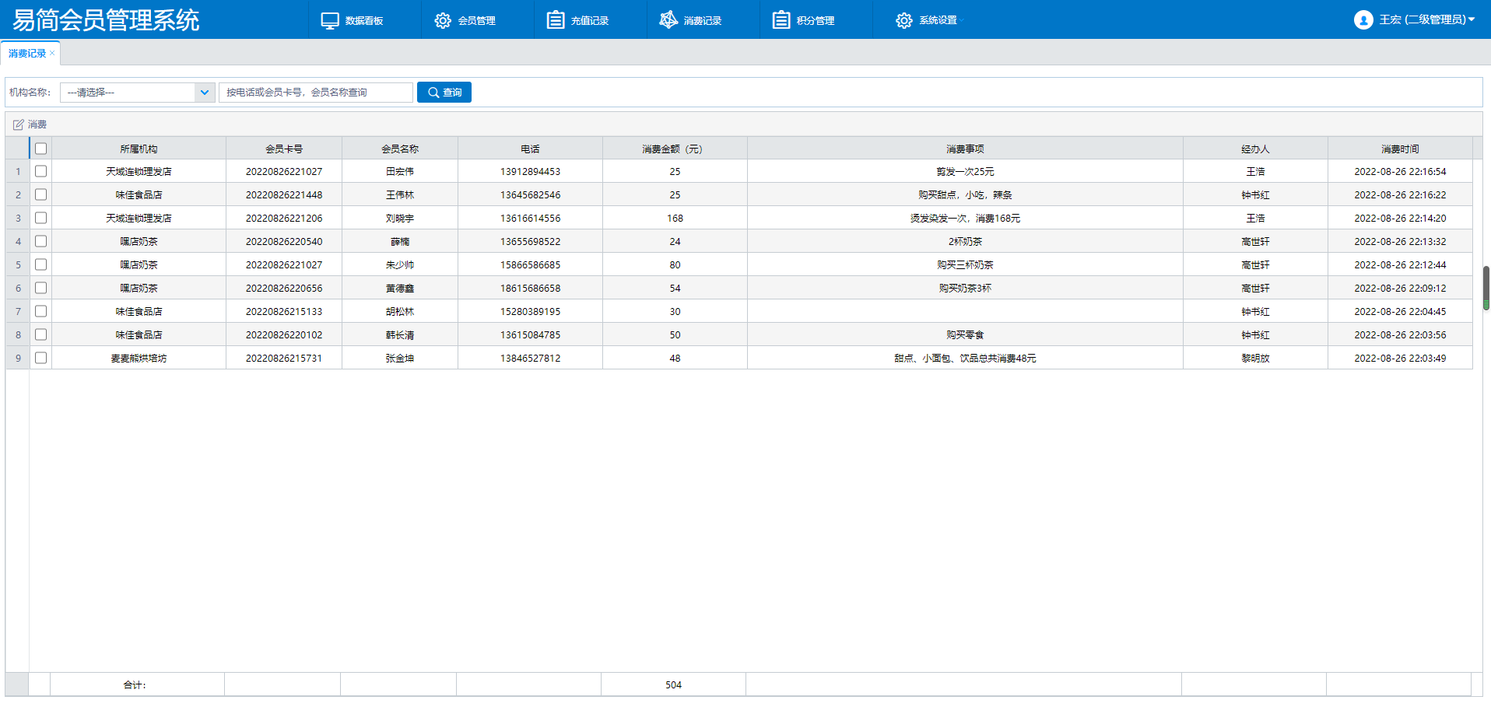Open the 王宏 (二级管理员) account menu arrow
Viewport: 1491px width, 707px height.
pos(1471,19)
